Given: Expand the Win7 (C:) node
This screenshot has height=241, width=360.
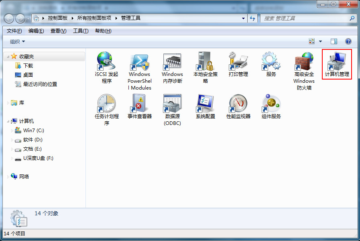Looking at the screenshot, I should [12, 131].
